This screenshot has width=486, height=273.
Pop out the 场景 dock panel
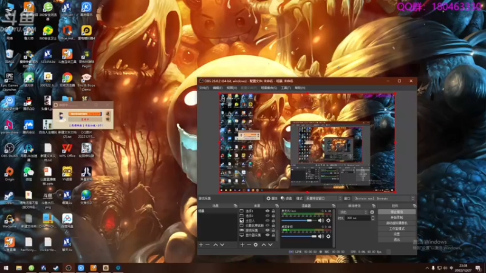[x=236, y=206]
